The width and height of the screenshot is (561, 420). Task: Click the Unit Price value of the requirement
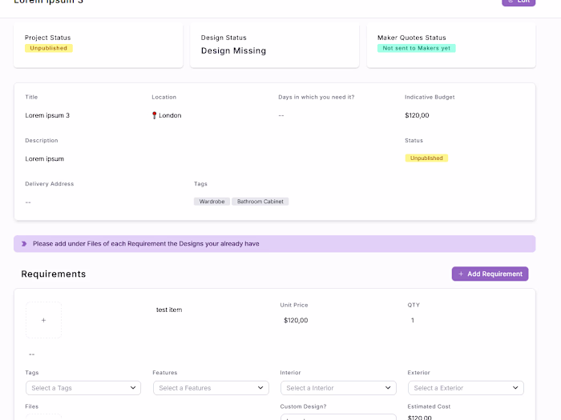coord(296,320)
